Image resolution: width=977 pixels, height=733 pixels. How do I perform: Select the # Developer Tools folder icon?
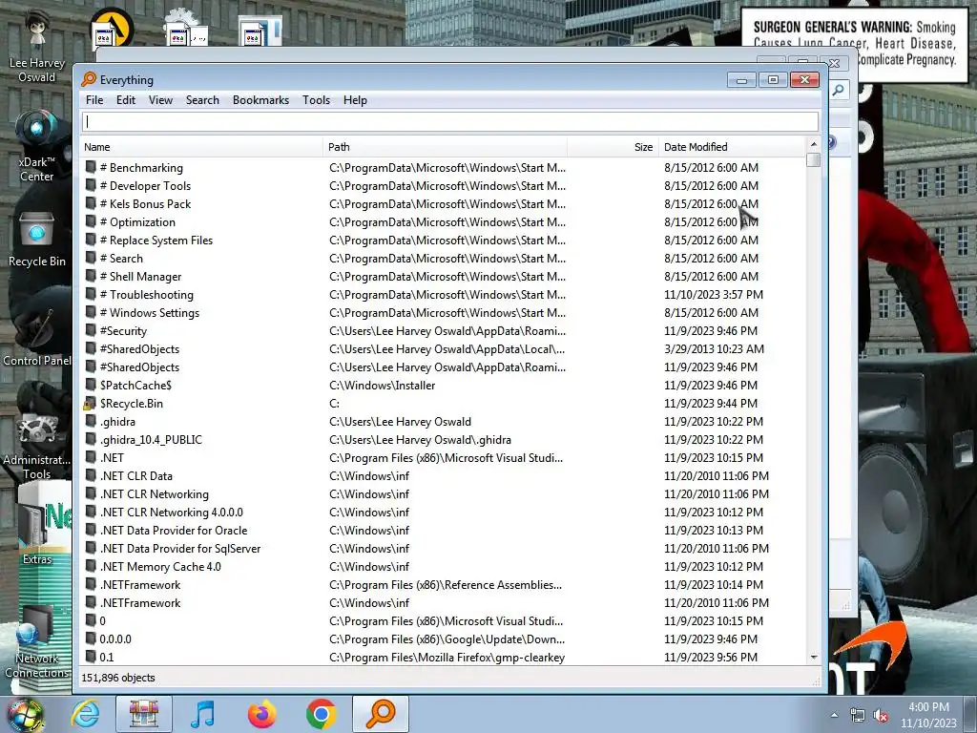[91, 185]
